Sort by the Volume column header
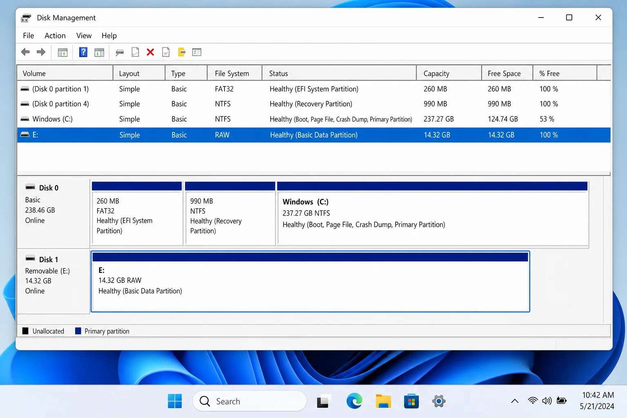 [x=65, y=73]
